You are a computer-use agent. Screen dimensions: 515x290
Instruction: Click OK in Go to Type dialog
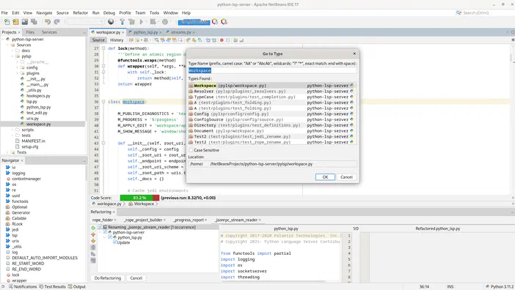(x=325, y=177)
